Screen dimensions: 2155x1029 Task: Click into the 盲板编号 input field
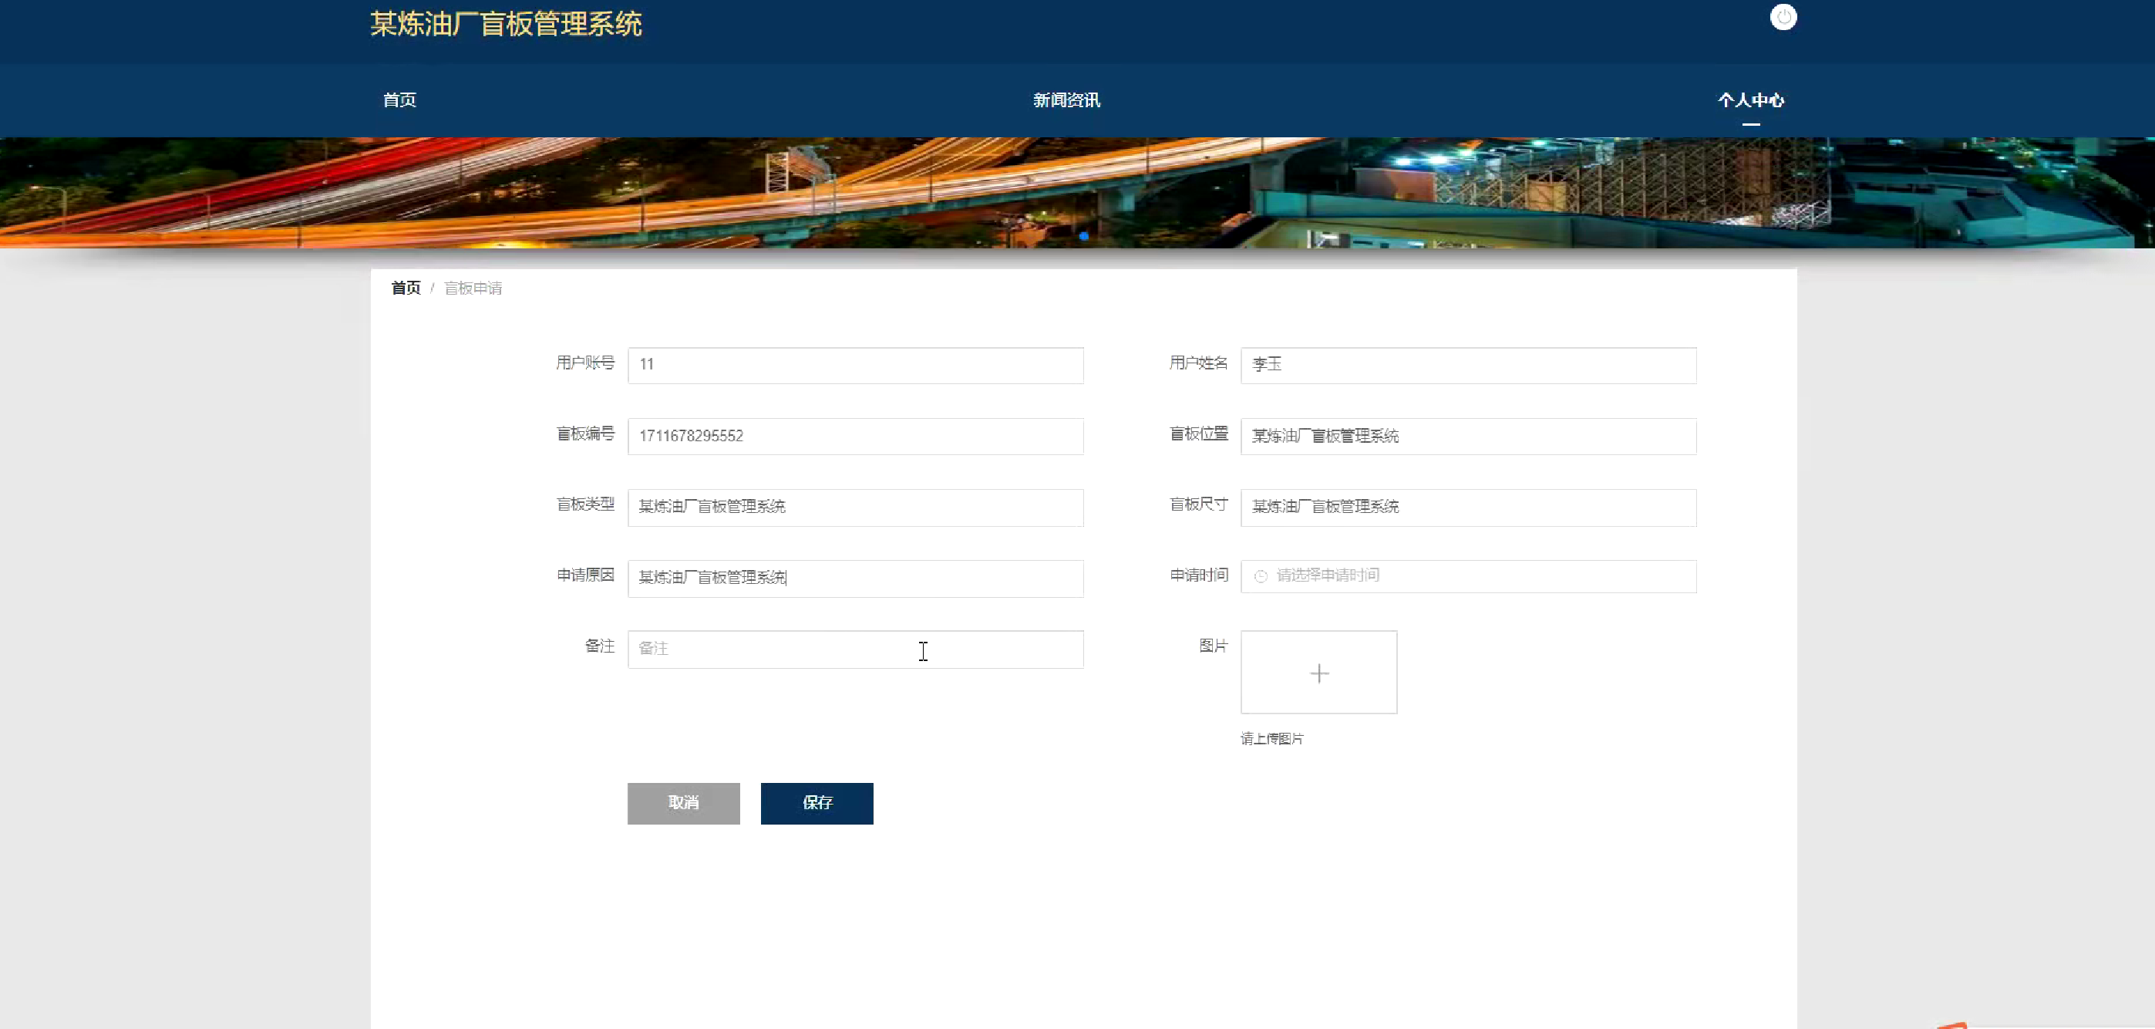coord(855,437)
